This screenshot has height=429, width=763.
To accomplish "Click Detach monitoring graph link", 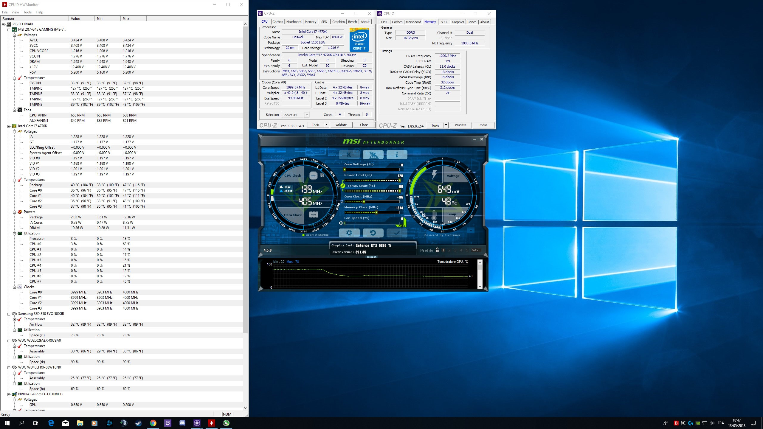I will pos(372,257).
